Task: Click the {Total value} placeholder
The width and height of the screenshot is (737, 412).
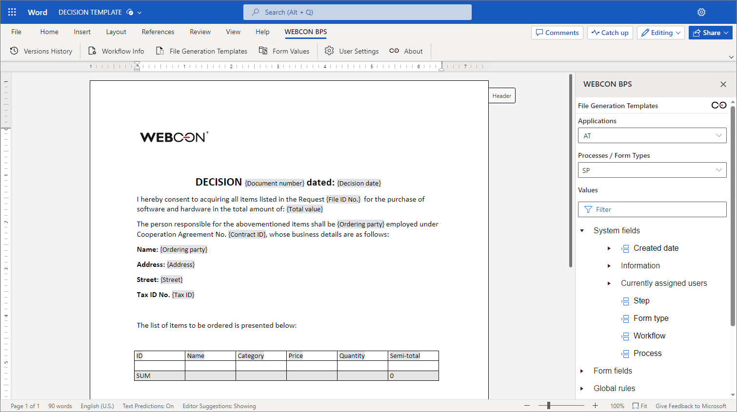Action: pos(305,209)
